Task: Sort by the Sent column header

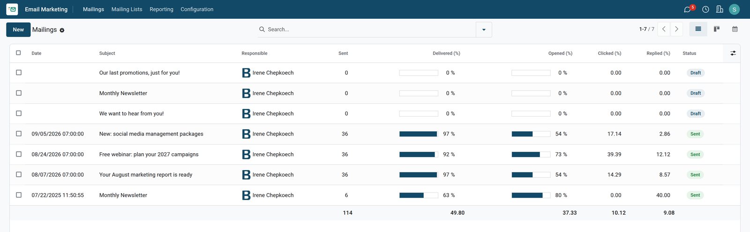Action: (343, 53)
